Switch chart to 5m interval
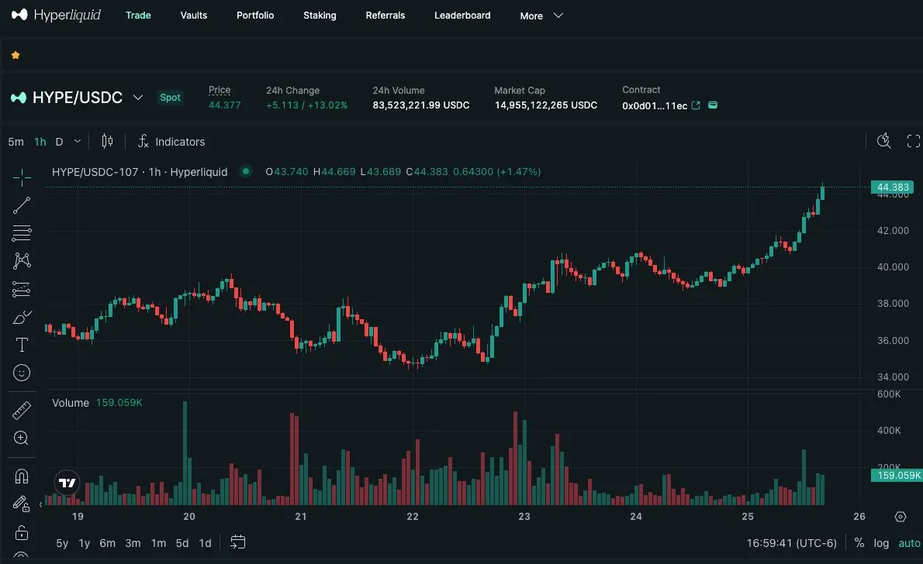Screen dimensions: 923x564 click(x=16, y=142)
